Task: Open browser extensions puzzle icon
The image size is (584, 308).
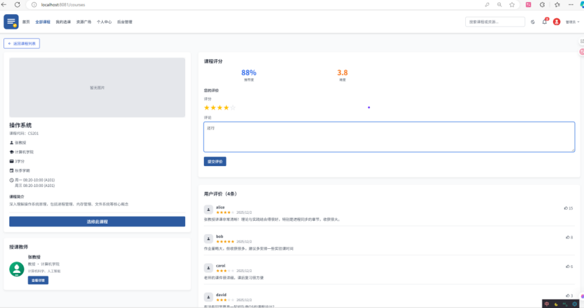Action: pos(542,5)
